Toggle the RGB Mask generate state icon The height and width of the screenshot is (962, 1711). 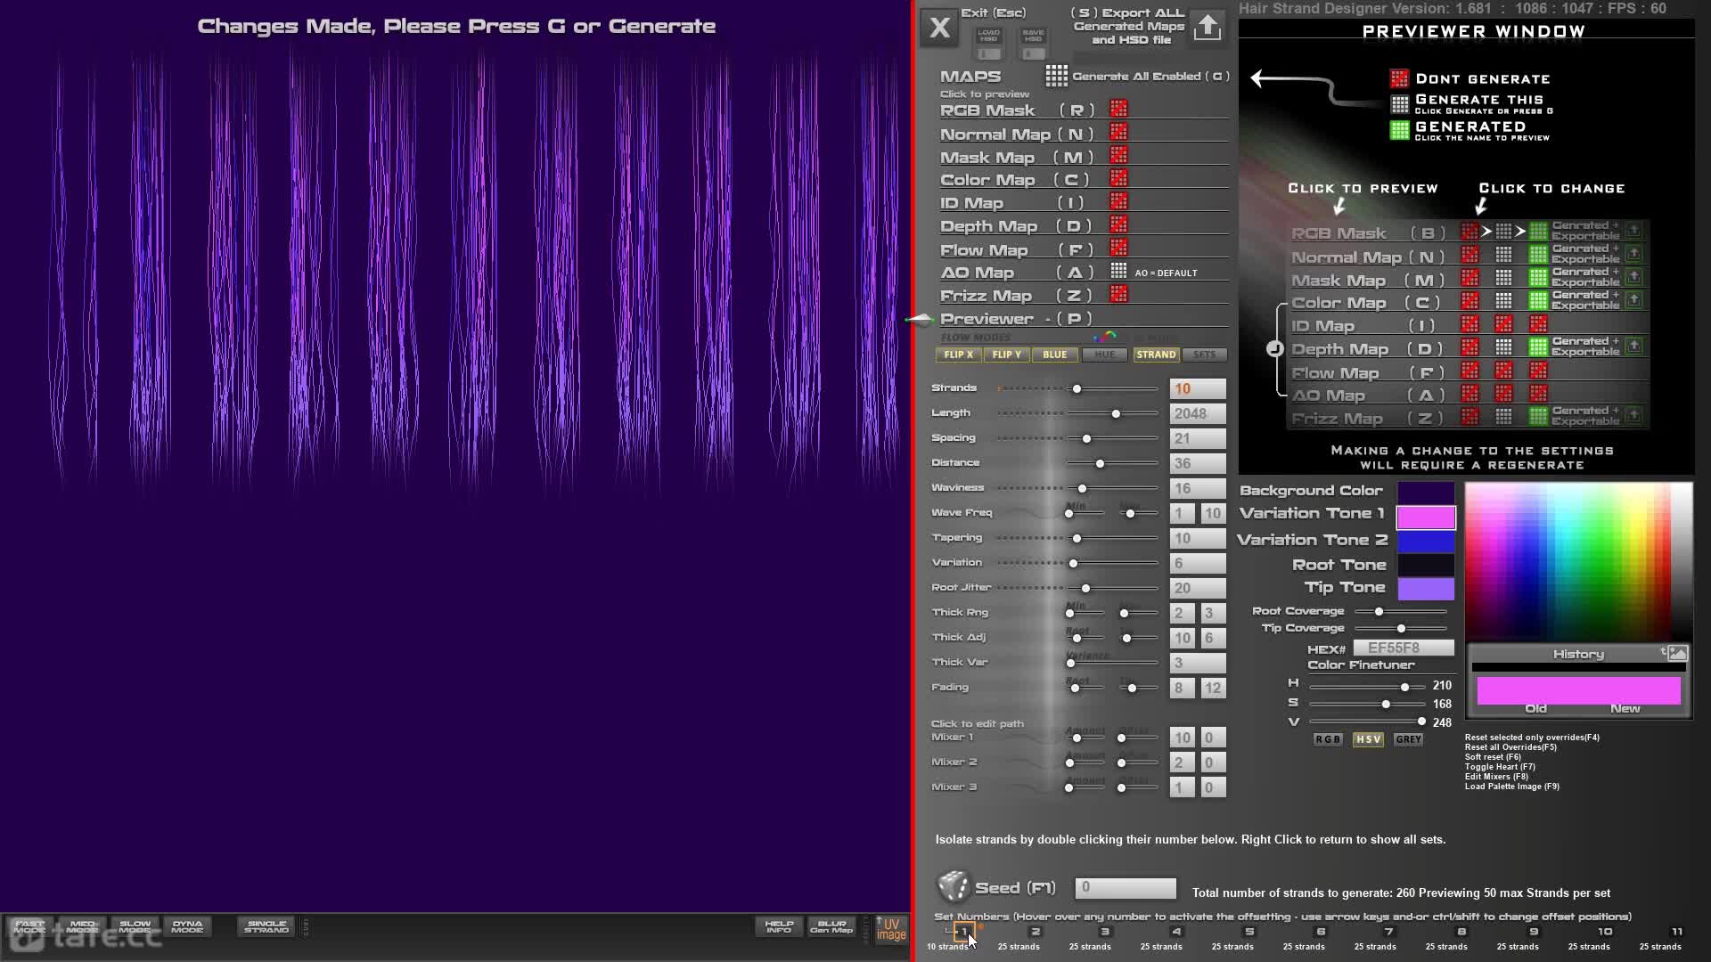coord(1118,109)
